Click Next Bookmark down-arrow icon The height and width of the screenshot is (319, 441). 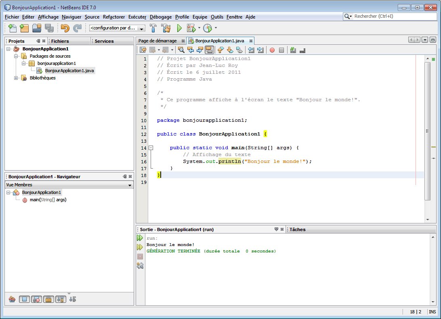tap(230, 50)
